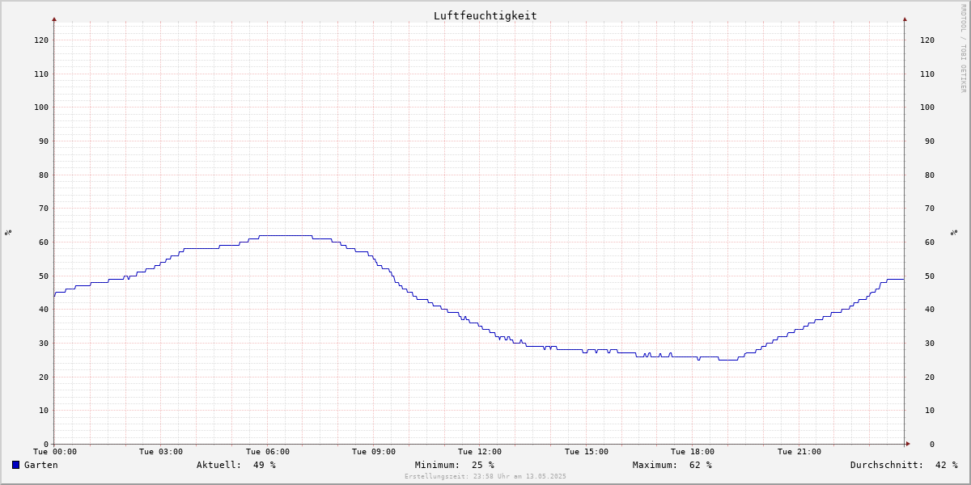This screenshot has height=485, width=971.
Task: Click the left % axis unit label
Action: [8, 232]
